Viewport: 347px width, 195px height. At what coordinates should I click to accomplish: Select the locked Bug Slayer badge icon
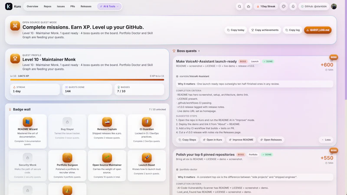[67, 122]
